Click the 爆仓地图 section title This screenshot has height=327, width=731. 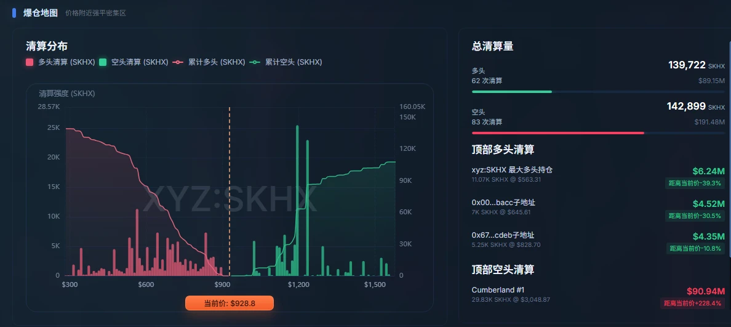coord(41,12)
